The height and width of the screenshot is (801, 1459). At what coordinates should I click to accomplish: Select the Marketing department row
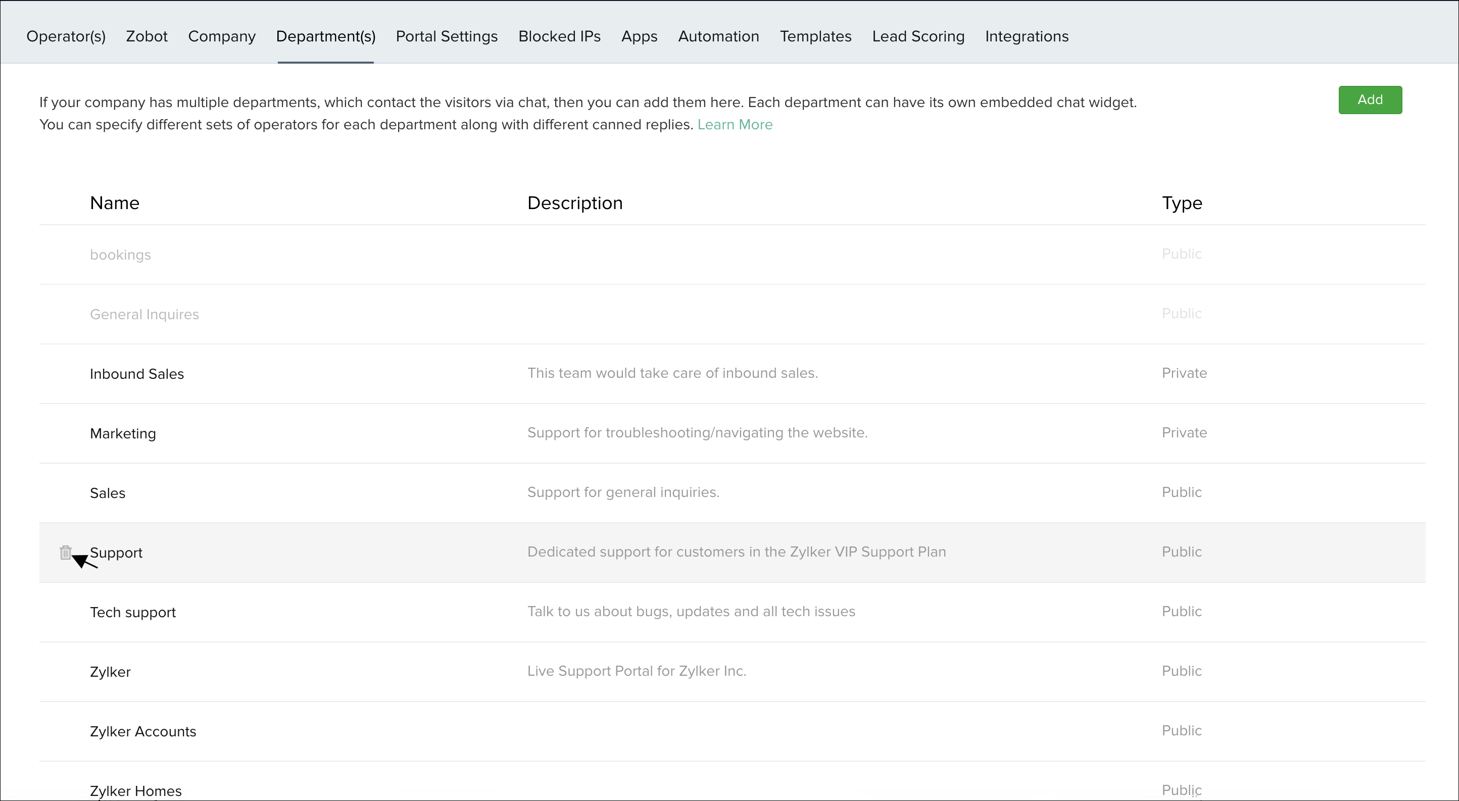tap(123, 433)
